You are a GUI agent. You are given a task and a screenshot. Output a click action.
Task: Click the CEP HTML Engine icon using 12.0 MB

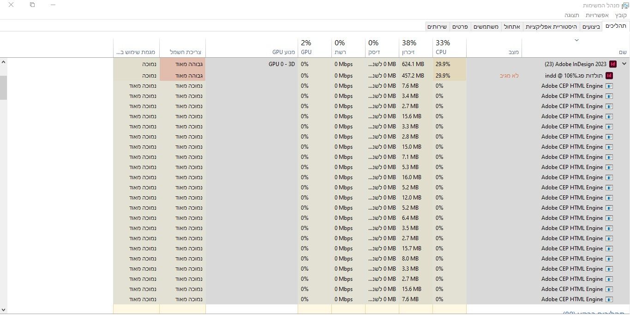pyautogui.click(x=609, y=198)
